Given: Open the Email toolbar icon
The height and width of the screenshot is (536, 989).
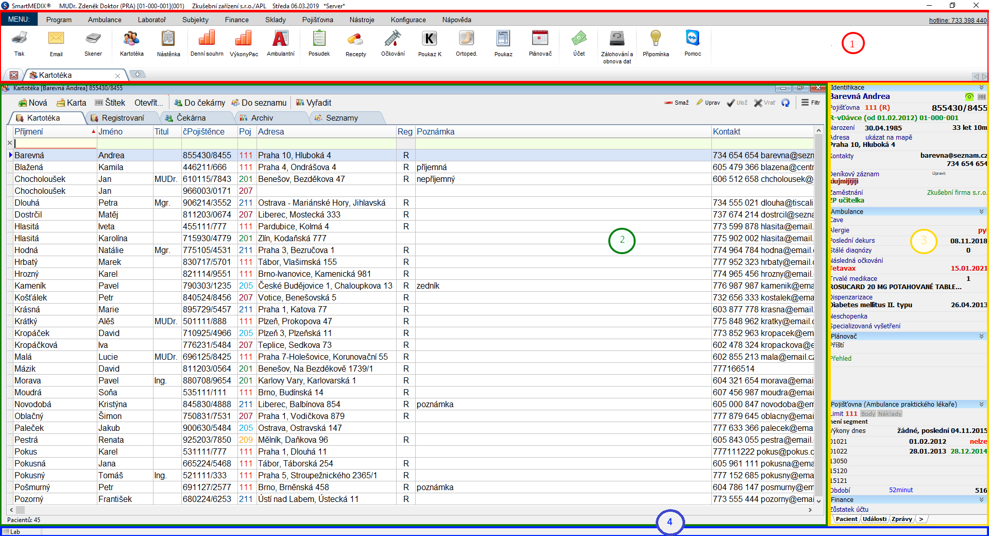Looking at the screenshot, I should (x=56, y=39).
